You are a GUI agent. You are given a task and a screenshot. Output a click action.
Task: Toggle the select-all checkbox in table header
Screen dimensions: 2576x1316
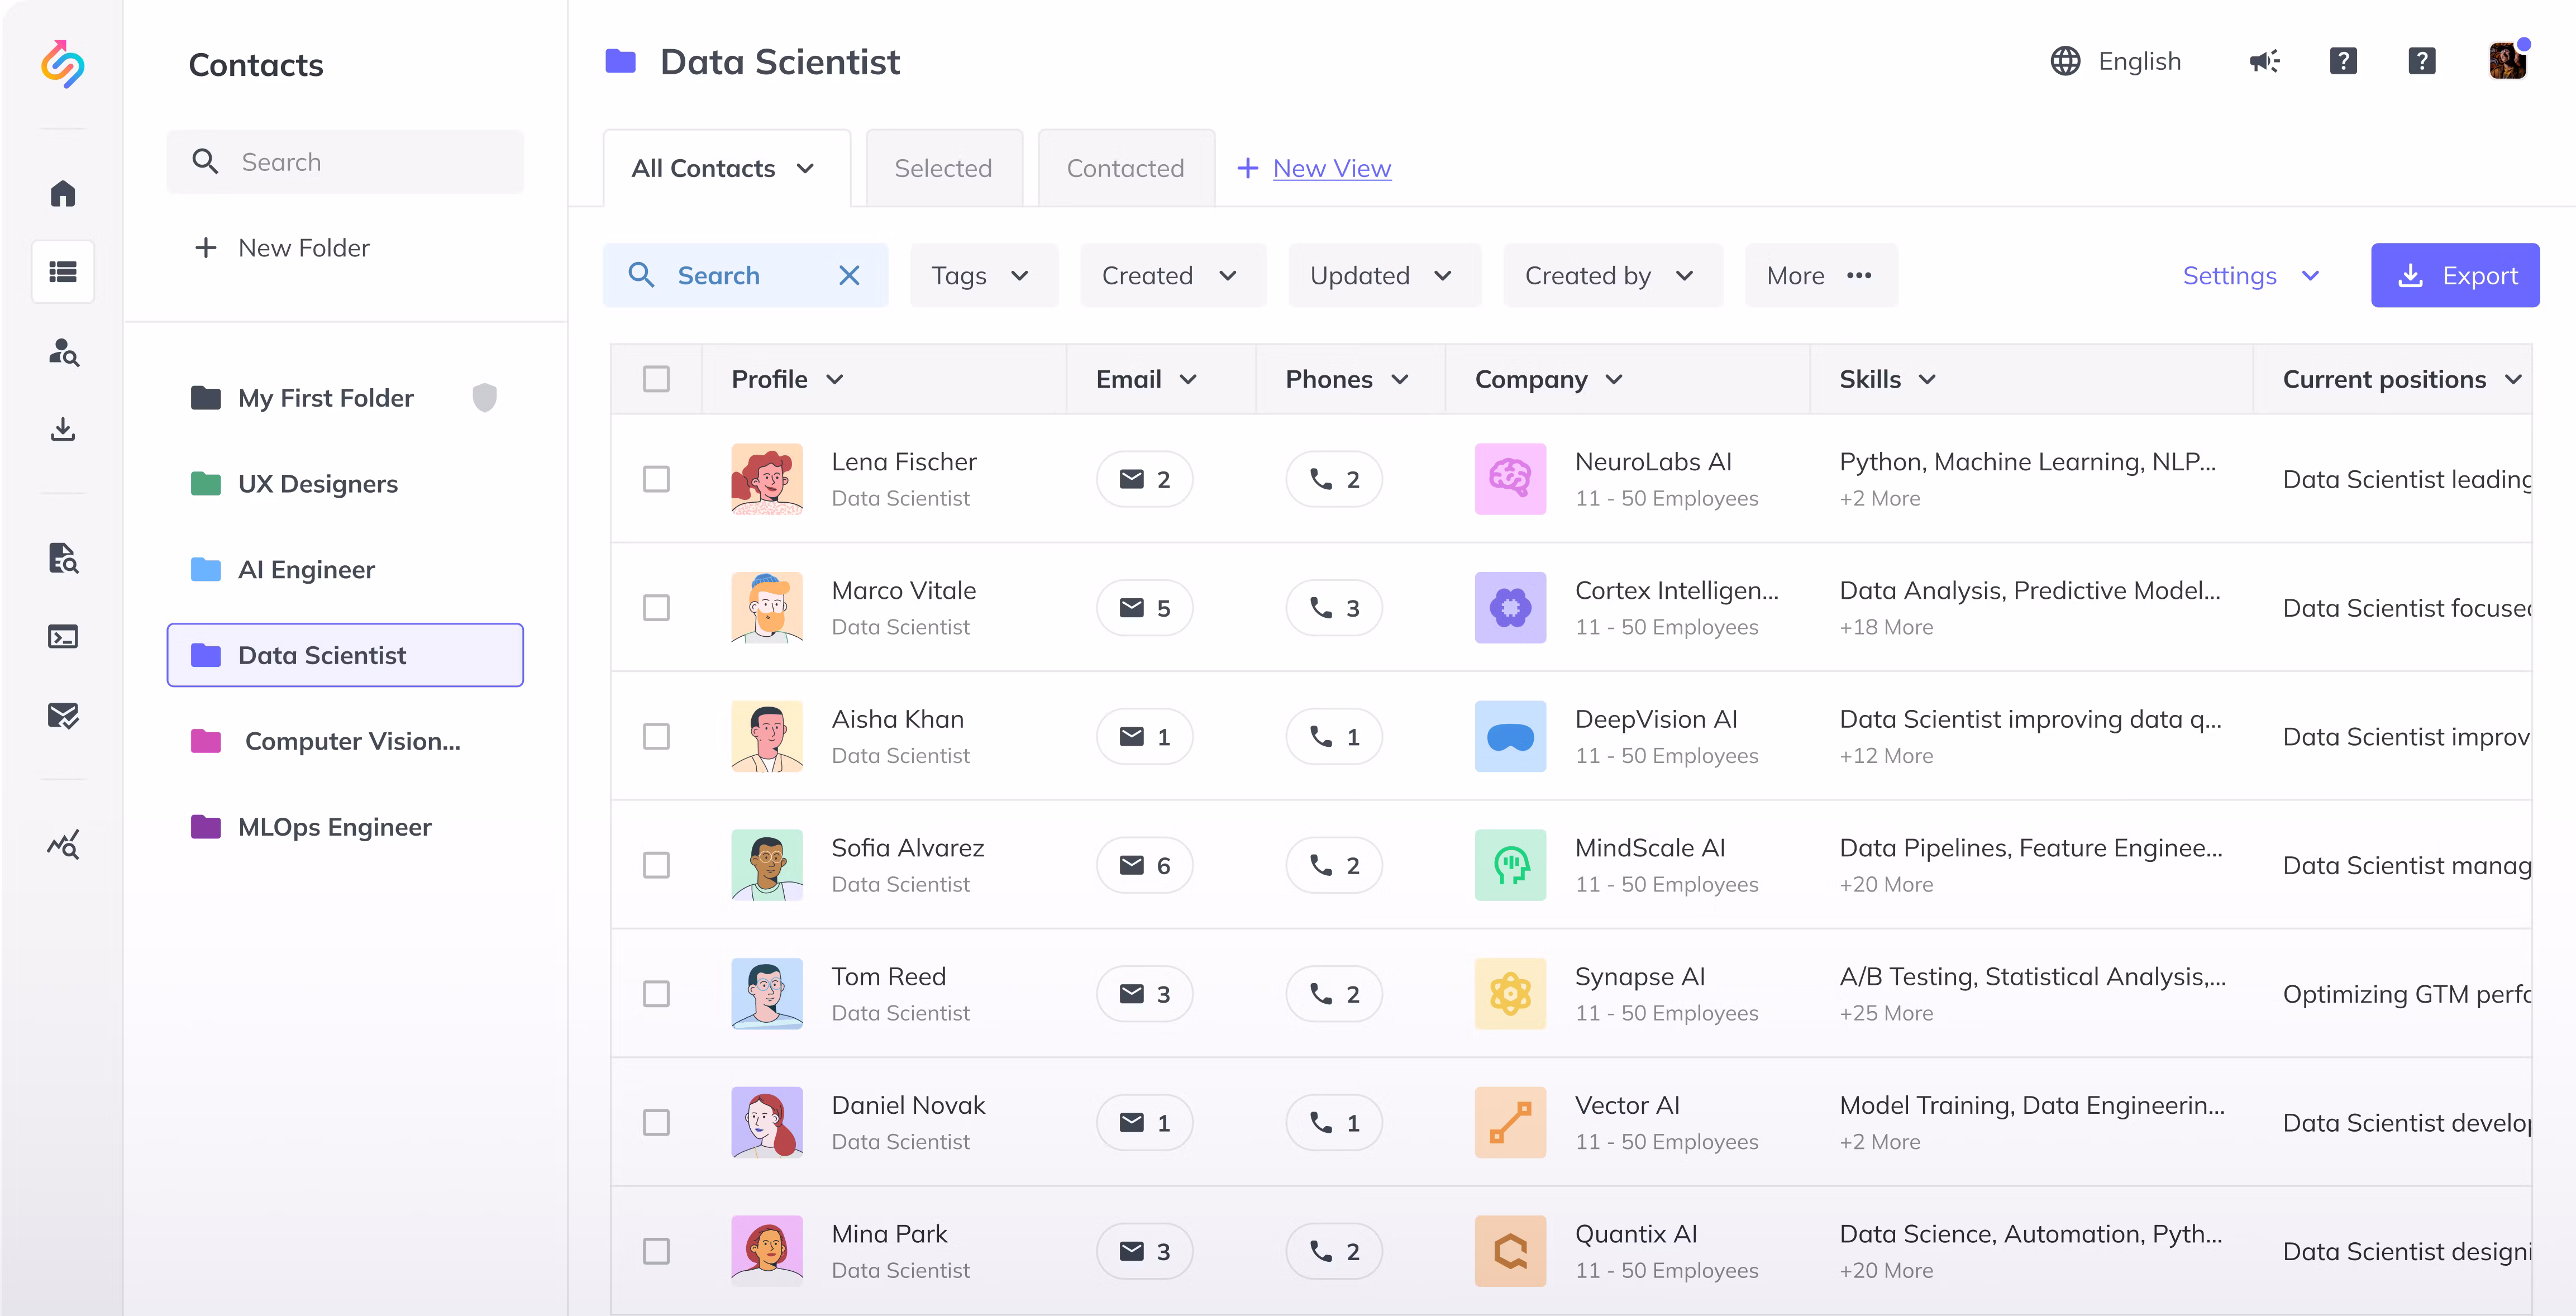(656, 379)
